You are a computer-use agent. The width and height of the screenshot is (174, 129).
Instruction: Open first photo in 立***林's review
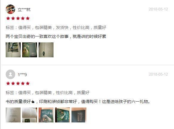coord(13,50)
